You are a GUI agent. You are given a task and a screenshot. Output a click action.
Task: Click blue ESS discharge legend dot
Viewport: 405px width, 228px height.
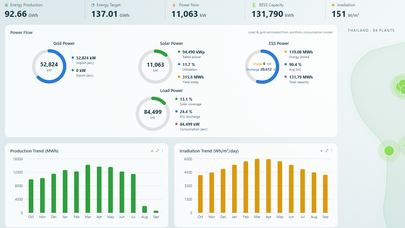(176, 112)
